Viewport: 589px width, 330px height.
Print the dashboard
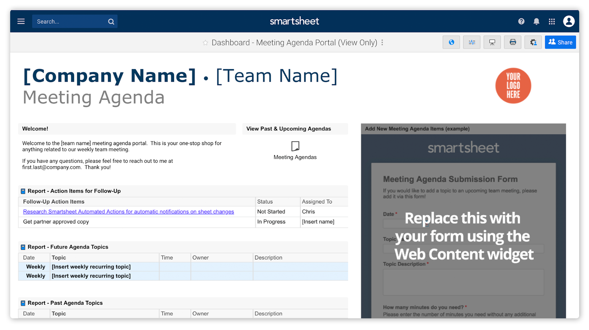tap(513, 42)
